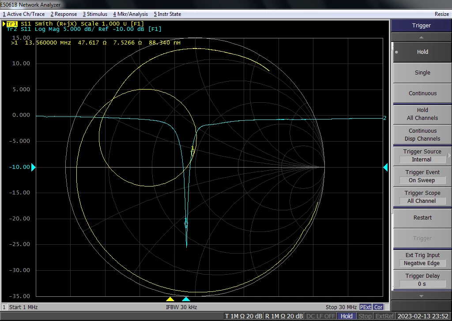
Task: Click Hold All Channels softkey
Action: (422, 114)
